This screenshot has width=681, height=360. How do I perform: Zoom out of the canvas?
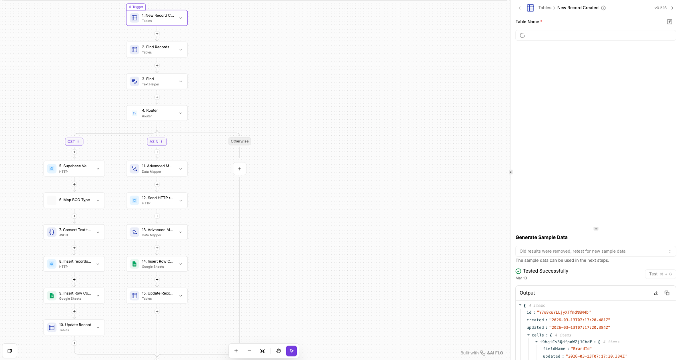point(249,351)
